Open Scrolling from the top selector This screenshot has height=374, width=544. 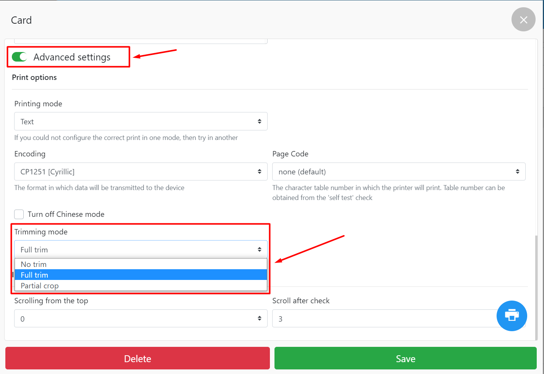click(140, 319)
